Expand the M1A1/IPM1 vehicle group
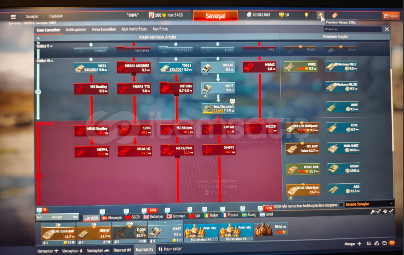Viewport: 404px width, 255px height. click(x=177, y=151)
